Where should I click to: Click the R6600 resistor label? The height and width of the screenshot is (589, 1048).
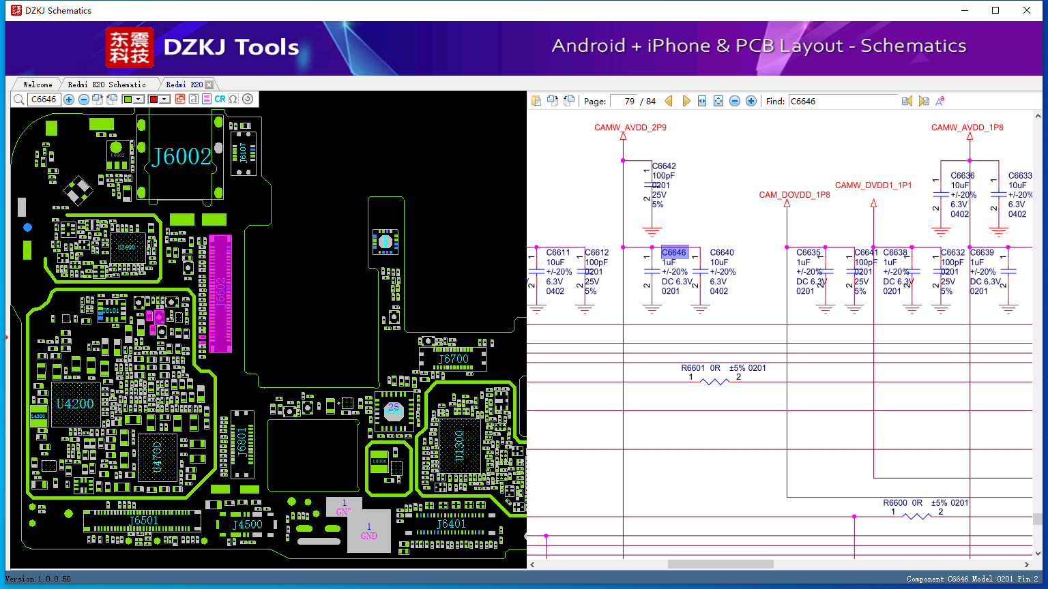pyautogui.click(x=895, y=503)
